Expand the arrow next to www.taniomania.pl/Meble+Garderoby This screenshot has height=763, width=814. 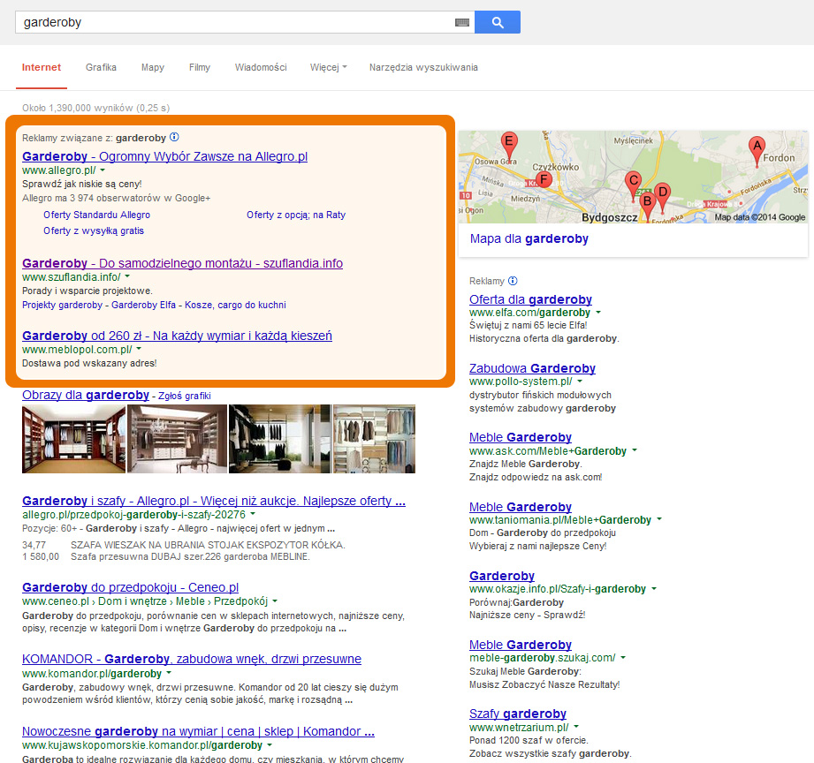(x=659, y=519)
